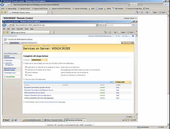Follow the Central Administration home page link
The image size is (170, 129).
click(x=51, y=102)
